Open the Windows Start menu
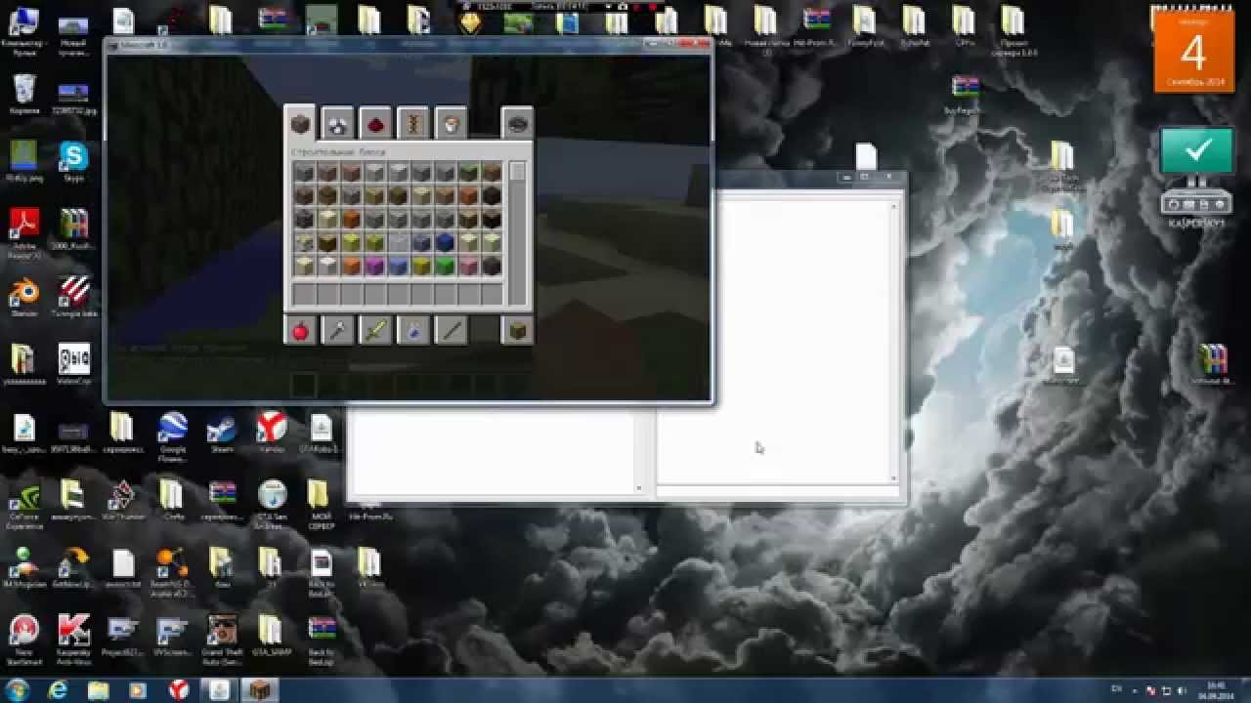This screenshot has height=703, width=1251. point(17,690)
